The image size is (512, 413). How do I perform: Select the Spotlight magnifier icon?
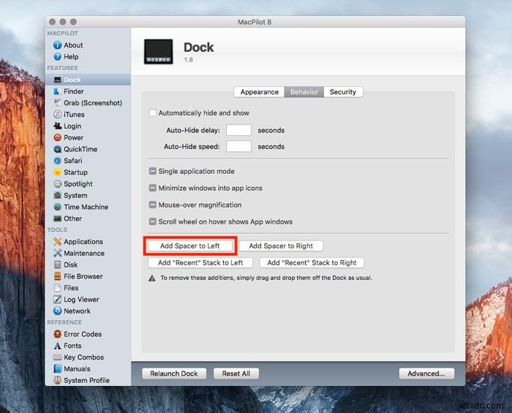point(58,184)
